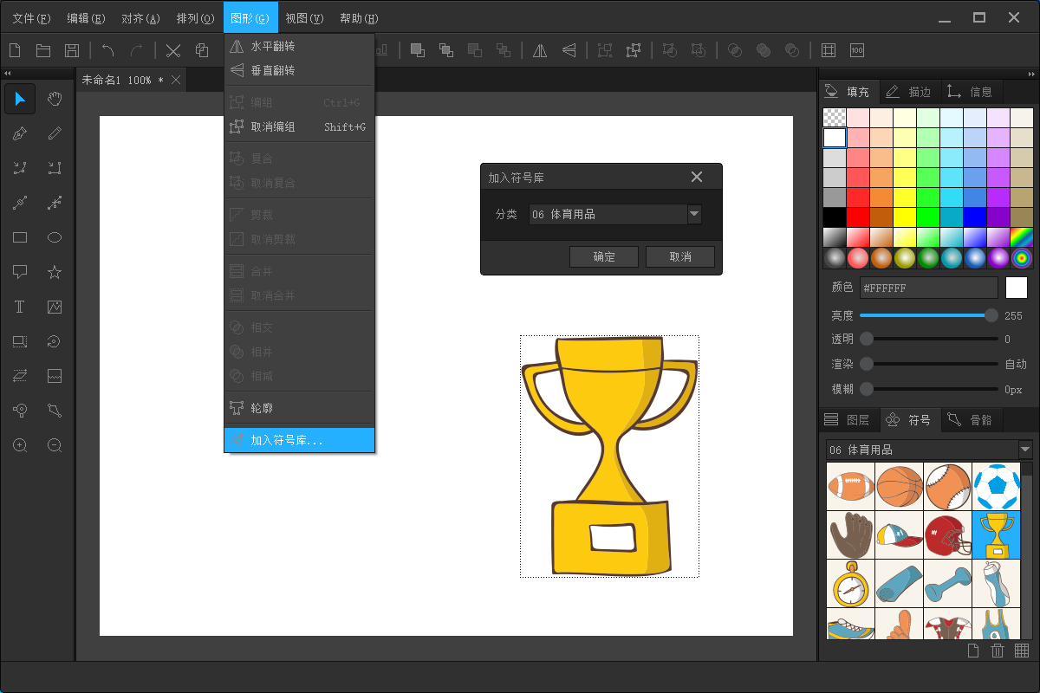Click the trash delete icon in symbol panel
1040x693 pixels.
[998, 651]
